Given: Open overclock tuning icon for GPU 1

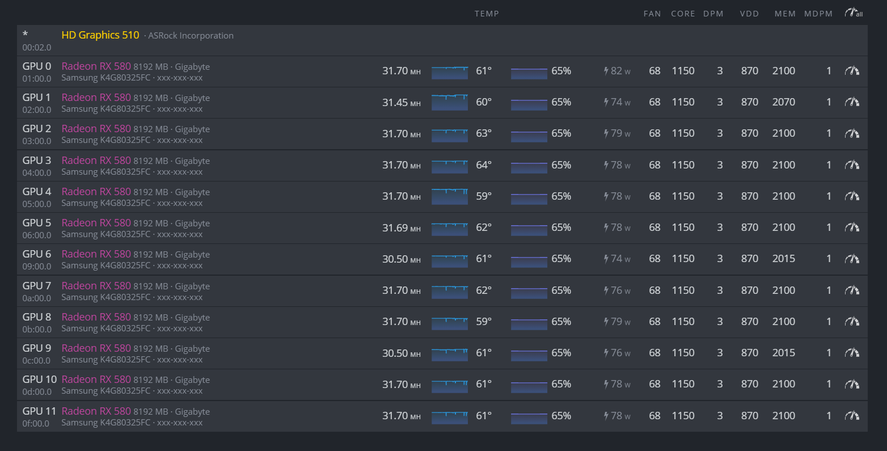Looking at the screenshot, I should pyautogui.click(x=852, y=102).
